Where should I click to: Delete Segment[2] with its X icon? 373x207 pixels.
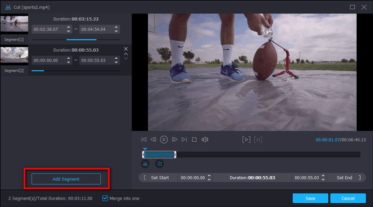click(x=126, y=49)
